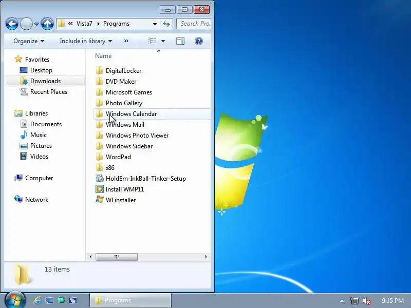Toggle the preview pane button

(180, 41)
